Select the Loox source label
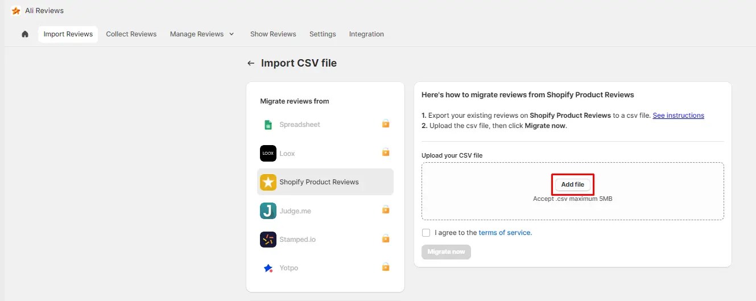 click(287, 154)
